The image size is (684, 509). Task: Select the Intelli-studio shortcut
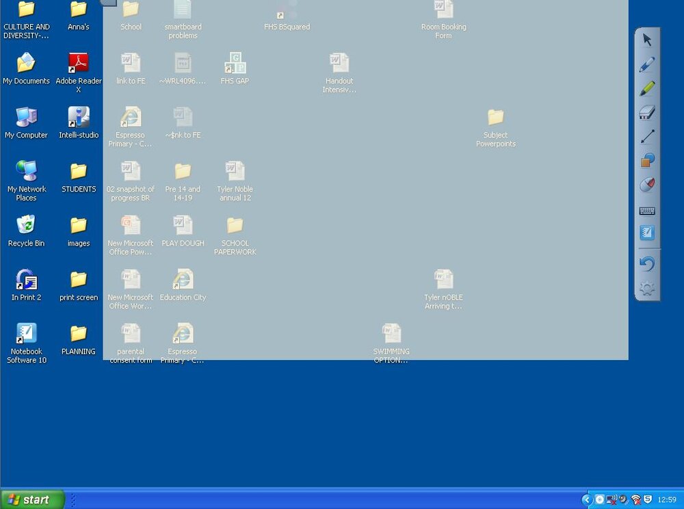(79, 122)
